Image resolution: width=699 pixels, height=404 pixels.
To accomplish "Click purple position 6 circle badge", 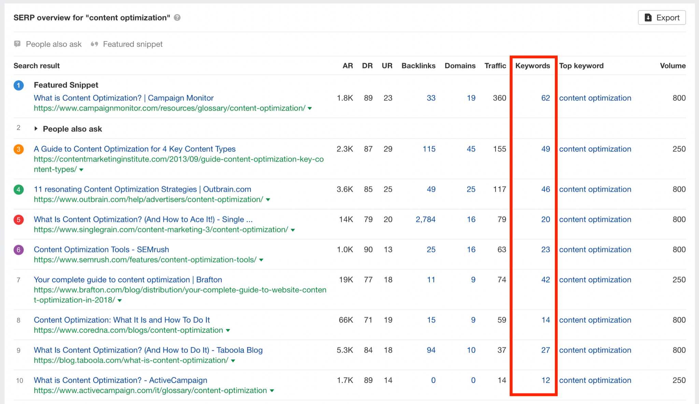I will pos(19,250).
